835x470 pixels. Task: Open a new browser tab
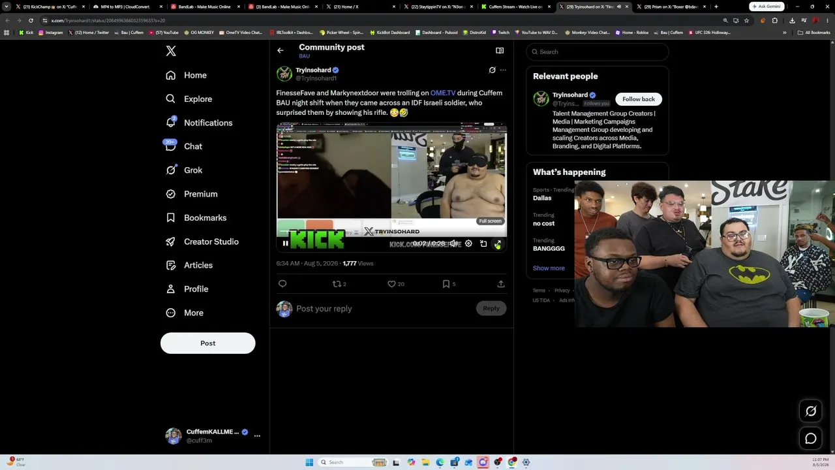click(x=716, y=7)
